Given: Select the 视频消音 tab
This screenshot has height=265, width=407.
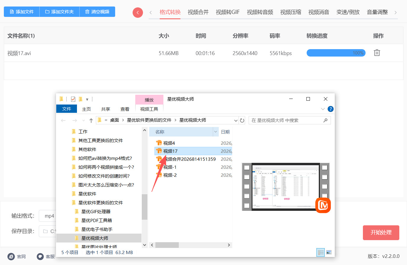Looking at the screenshot, I should (x=319, y=12).
